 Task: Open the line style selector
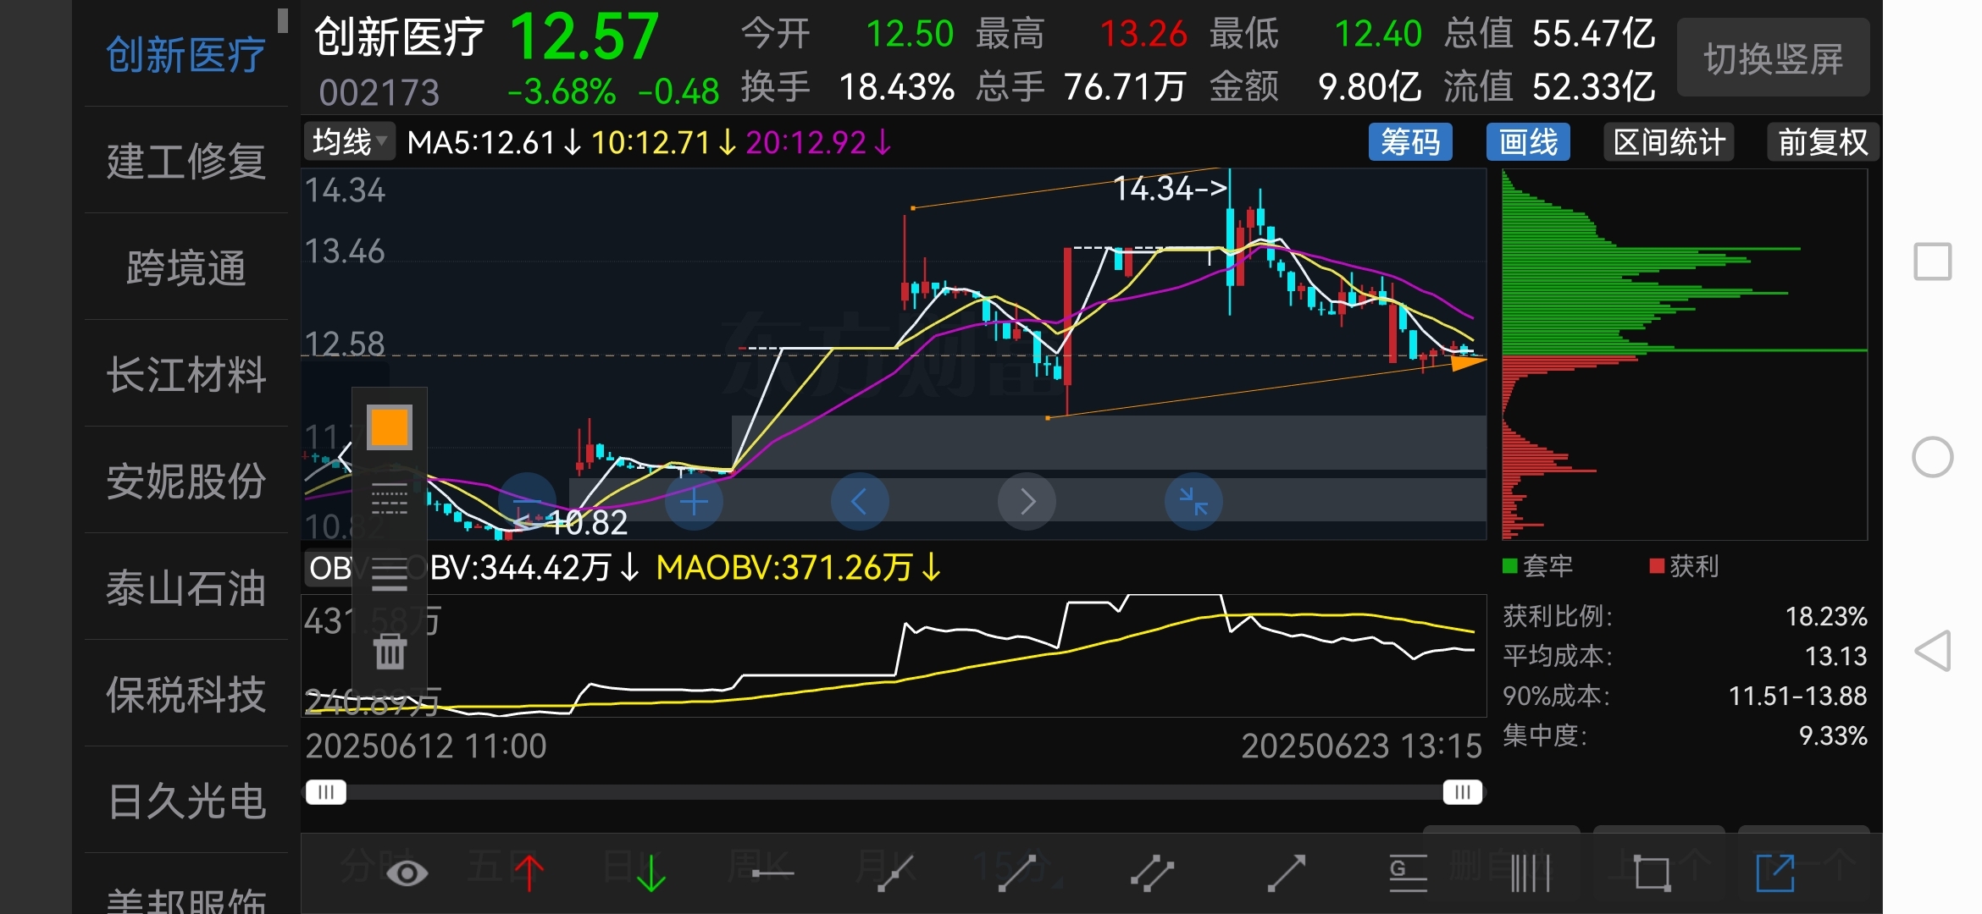(x=390, y=499)
